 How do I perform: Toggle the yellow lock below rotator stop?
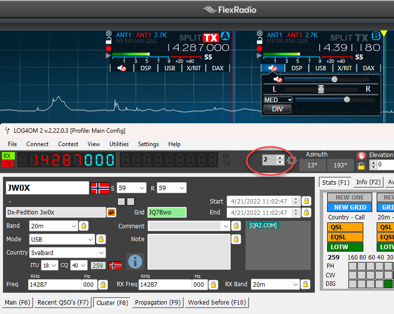361,166
